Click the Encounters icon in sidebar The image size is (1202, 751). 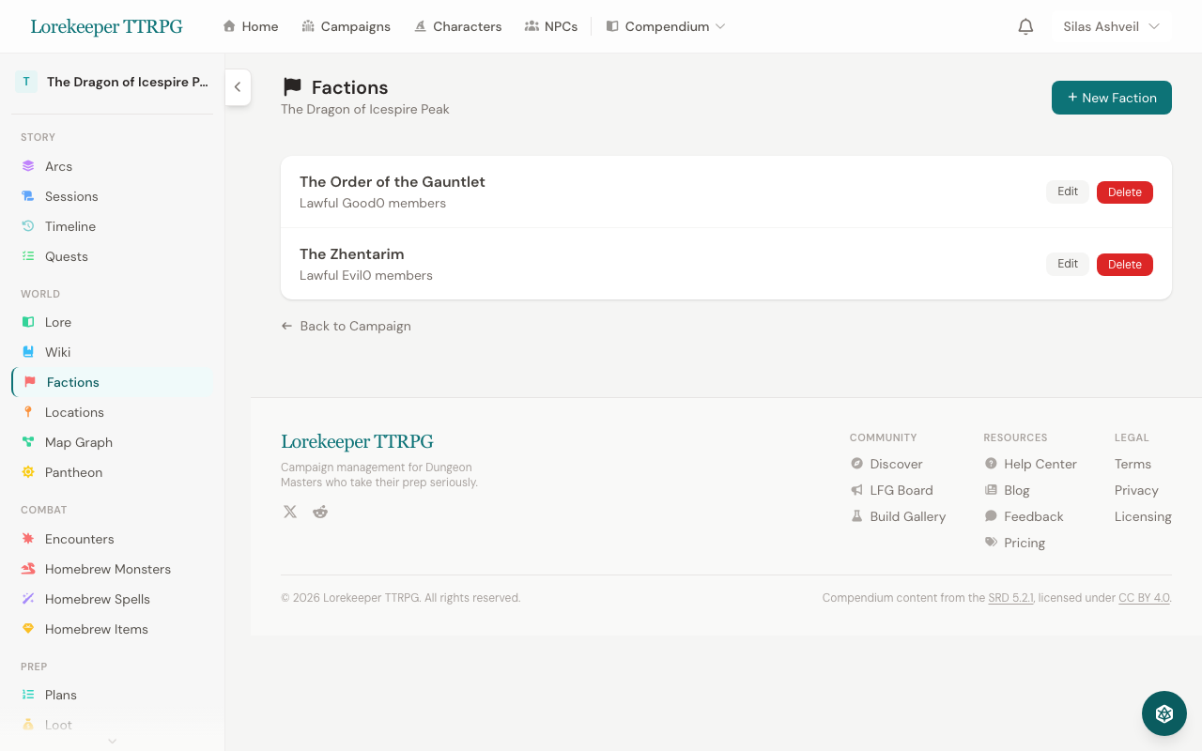[x=28, y=539]
